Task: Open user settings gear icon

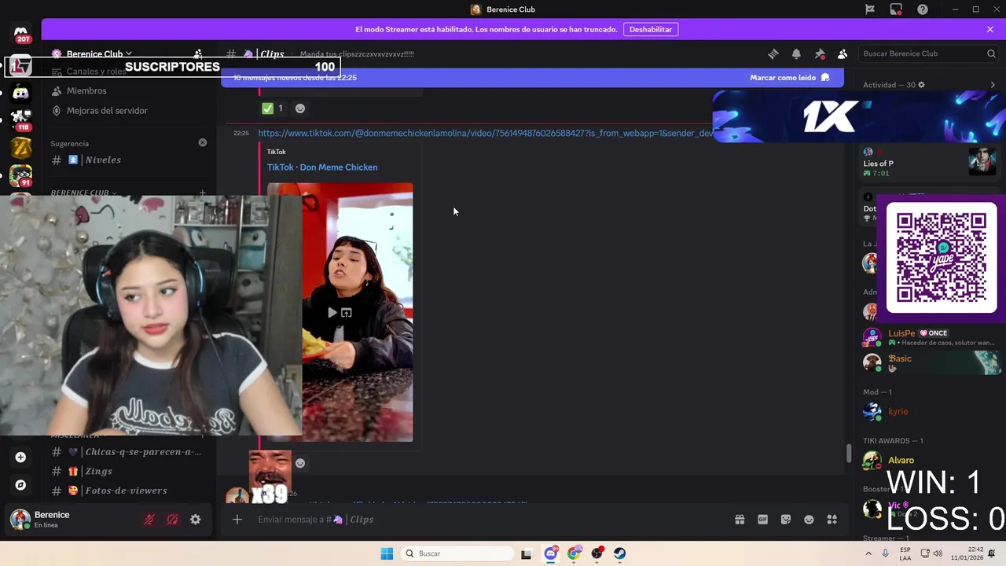Action: click(x=195, y=520)
